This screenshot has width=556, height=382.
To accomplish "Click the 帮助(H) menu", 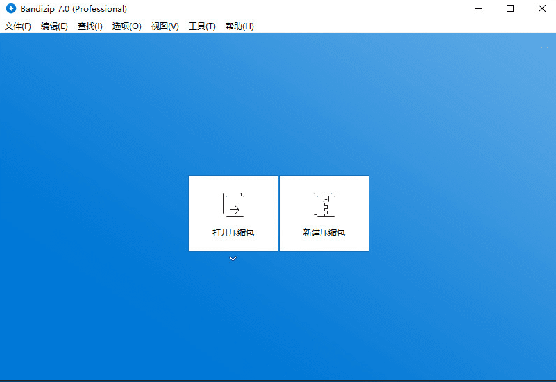I will point(239,26).
